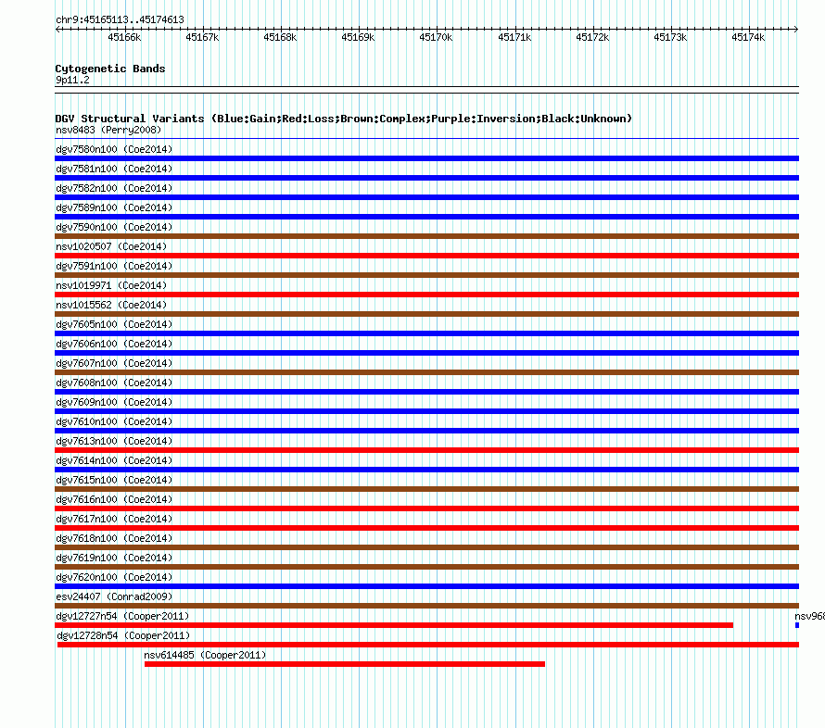Select the blue bar under dgv7610n100

(426, 431)
